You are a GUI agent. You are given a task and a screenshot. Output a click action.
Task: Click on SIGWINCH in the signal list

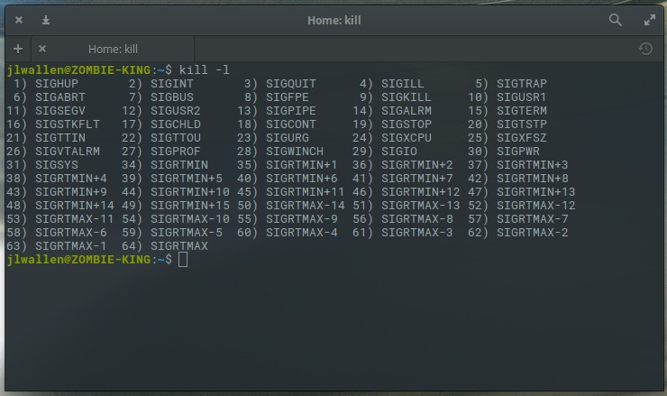(295, 152)
